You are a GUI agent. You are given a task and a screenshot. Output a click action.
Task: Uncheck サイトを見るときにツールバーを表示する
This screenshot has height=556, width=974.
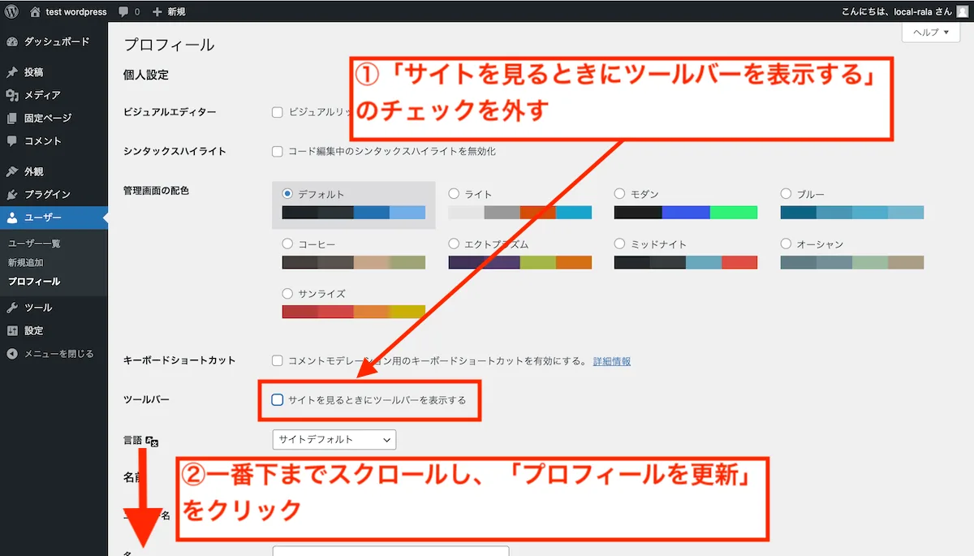275,400
